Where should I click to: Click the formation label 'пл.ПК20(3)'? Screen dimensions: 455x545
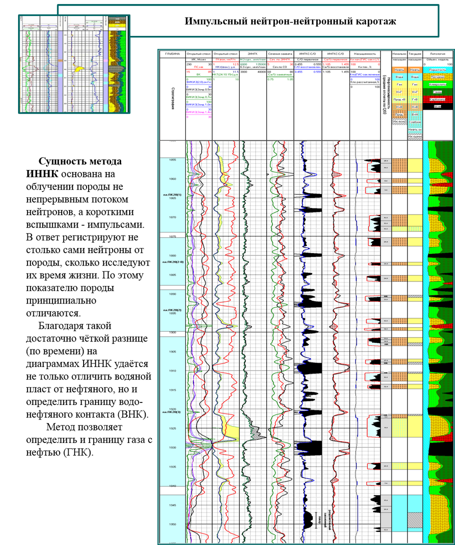[172, 412]
